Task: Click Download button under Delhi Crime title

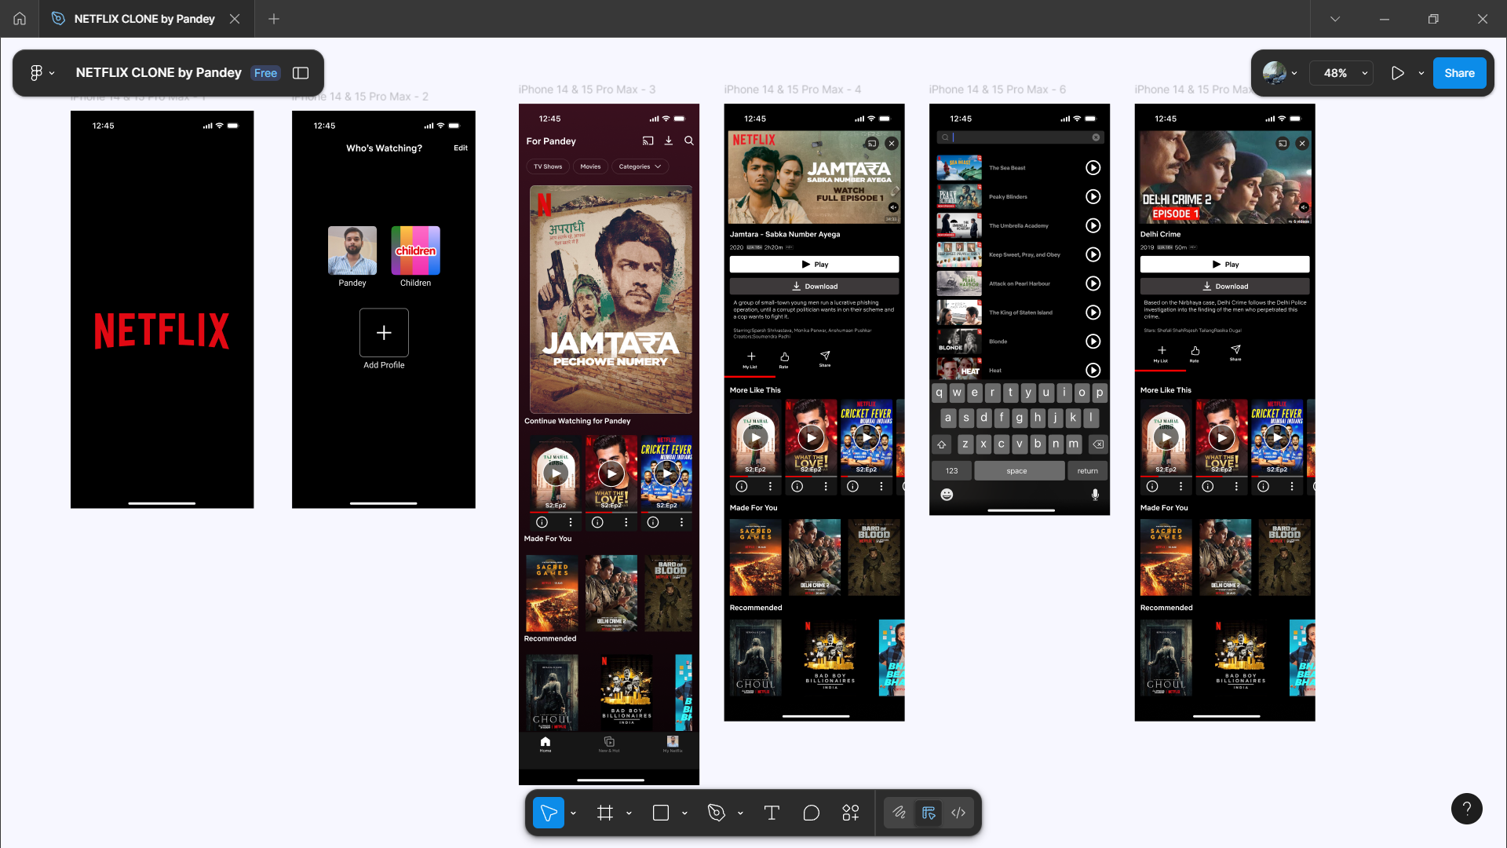Action: 1224,287
